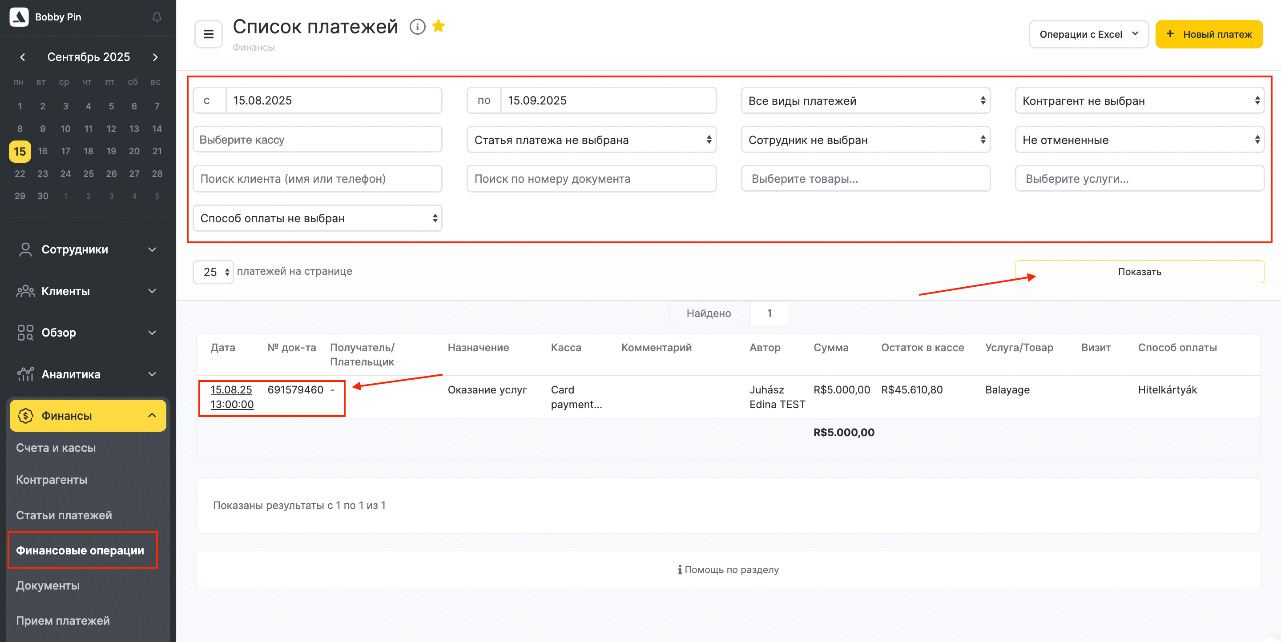Open the Операции с Excel dropdown
The width and height of the screenshot is (1281, 642).
[1088, 34]
